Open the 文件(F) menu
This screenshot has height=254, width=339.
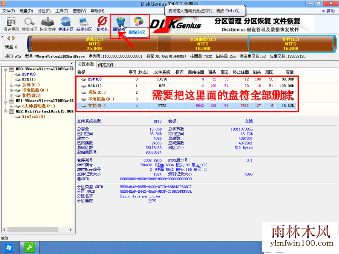click(9, 11)
